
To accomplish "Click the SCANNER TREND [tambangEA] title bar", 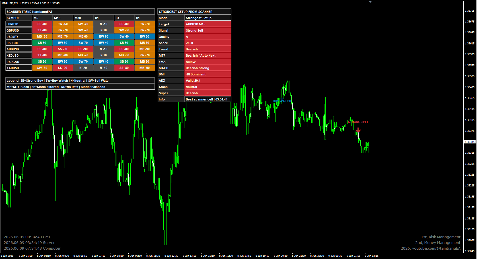I will tap(80, 12).
